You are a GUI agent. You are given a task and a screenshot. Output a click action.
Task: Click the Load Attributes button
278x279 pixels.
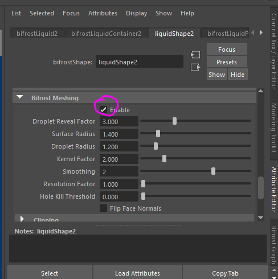[x=137, y=273]
